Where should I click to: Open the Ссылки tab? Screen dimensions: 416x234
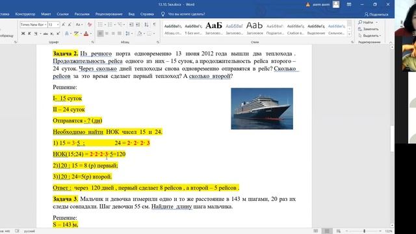pyautogui.click(x=62, y=14)
